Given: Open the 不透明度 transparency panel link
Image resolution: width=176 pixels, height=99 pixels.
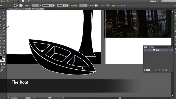Looking at the screenshot, I should pos(74,5).
